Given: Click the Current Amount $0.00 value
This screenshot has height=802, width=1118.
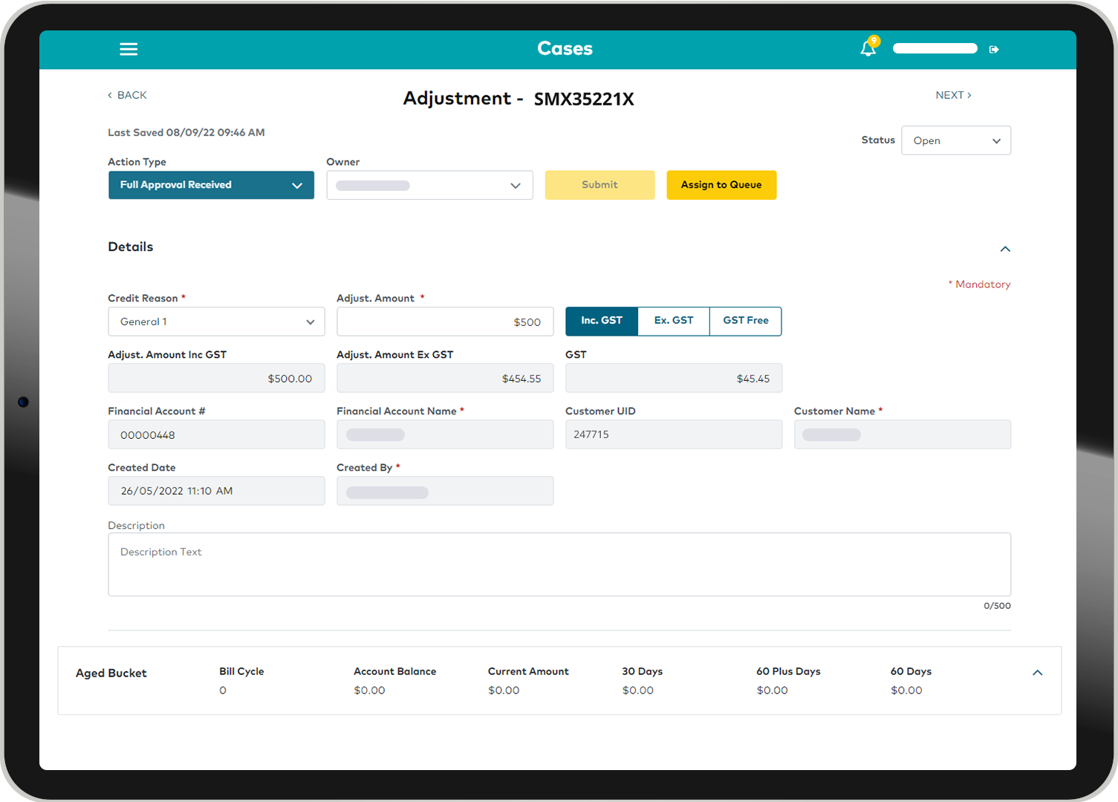Looking at the screenshot, I should click(x=504, y=691).
